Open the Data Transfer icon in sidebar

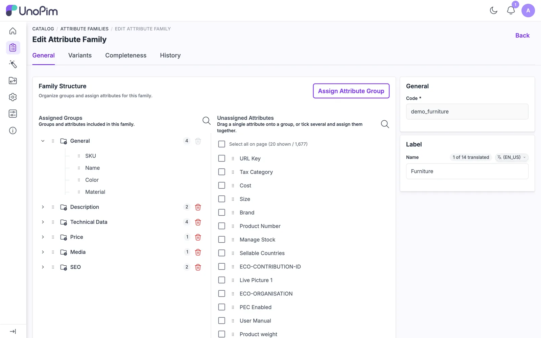[13, 81]
